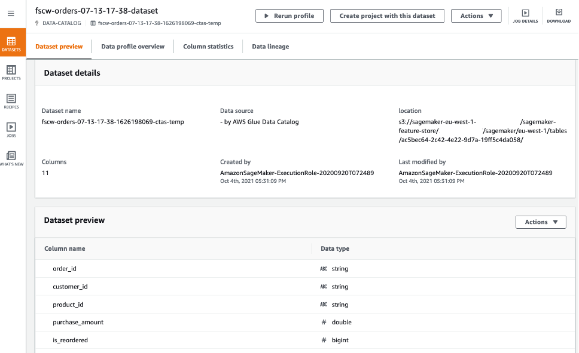
Task: Open the Projects sidebar icon
Action: point(11,73)
